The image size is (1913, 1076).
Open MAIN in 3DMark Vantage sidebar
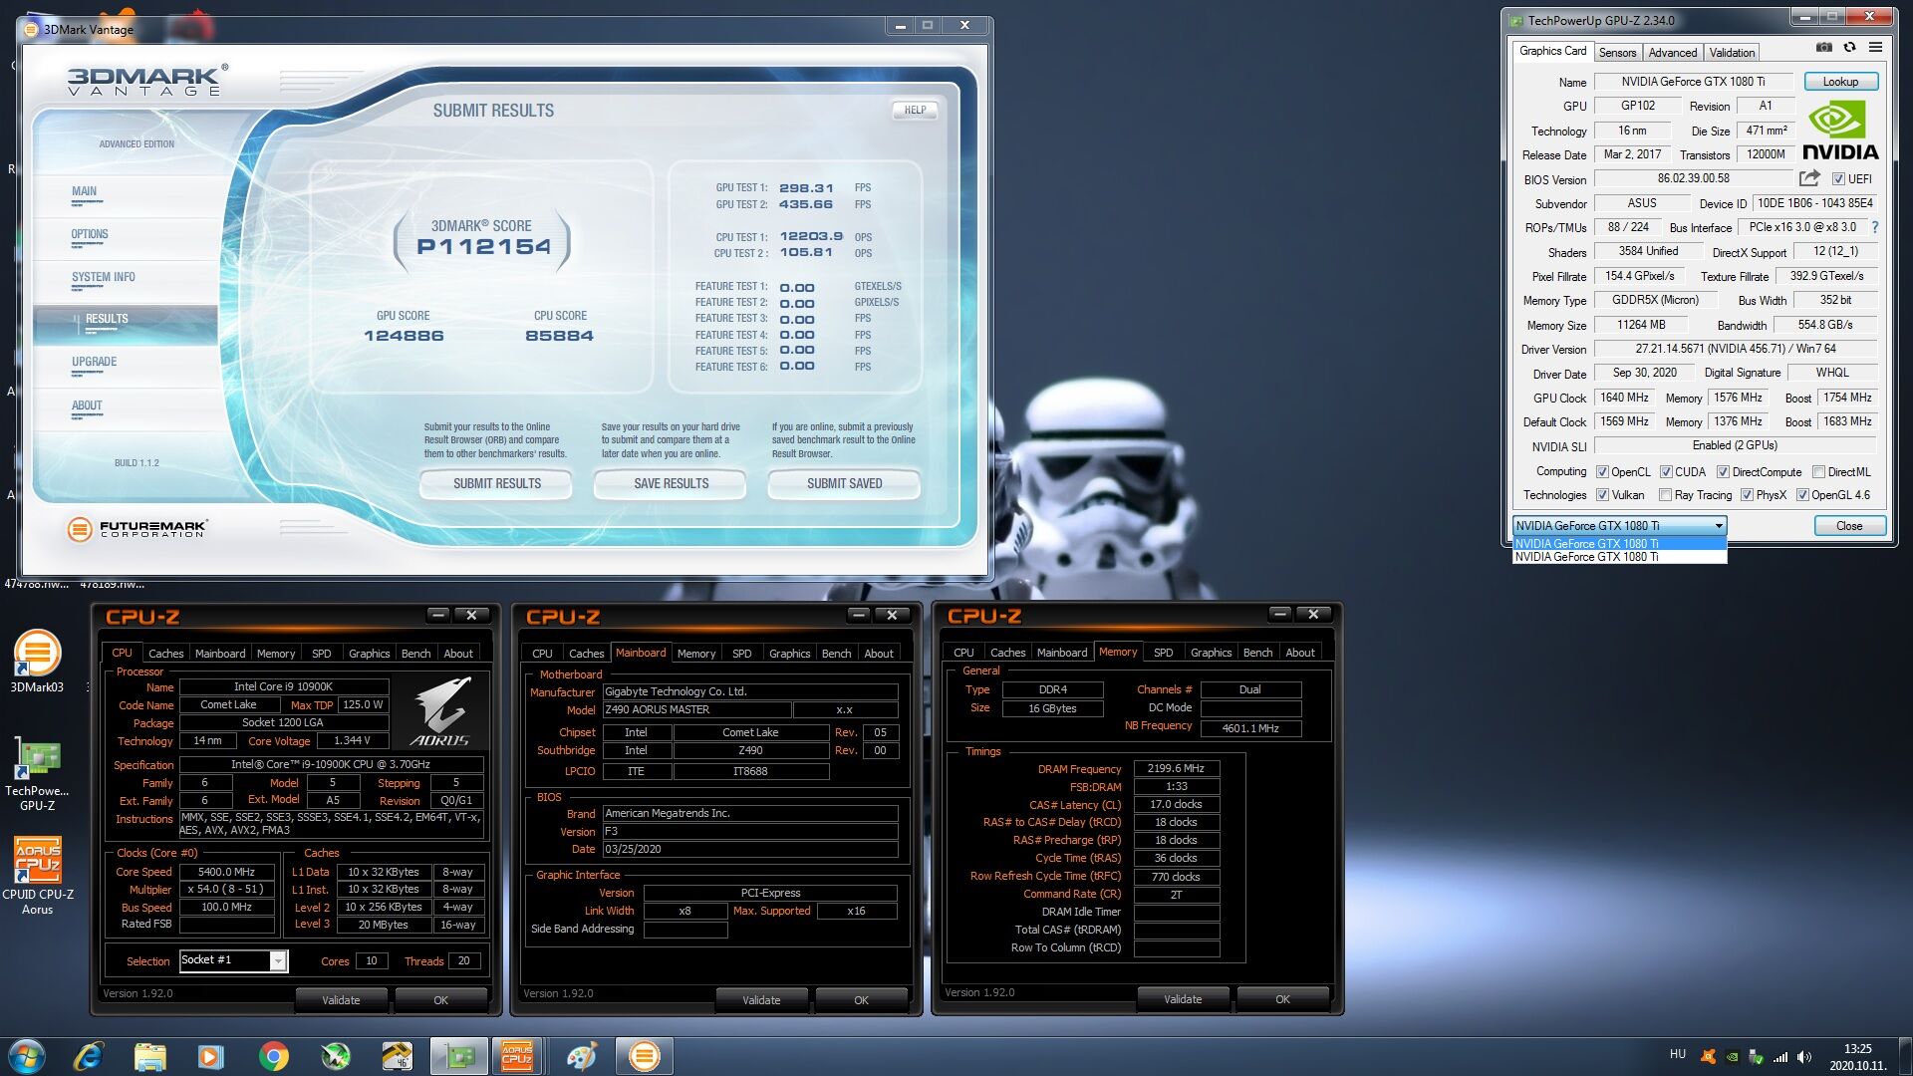click(x=85, y=192)
